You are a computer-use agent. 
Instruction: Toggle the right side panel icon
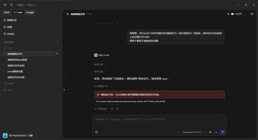(x=252, y=14)
